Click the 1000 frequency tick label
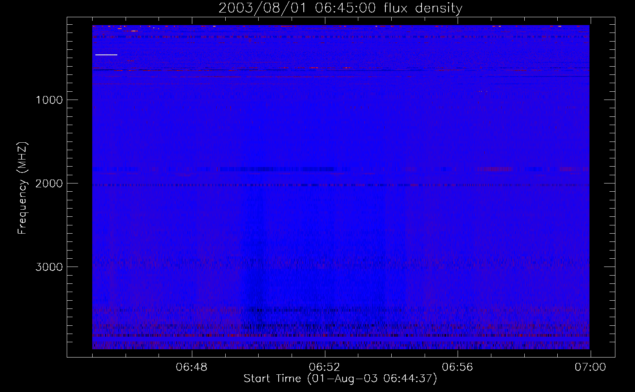Screen dimensions: 635x392 49,100
